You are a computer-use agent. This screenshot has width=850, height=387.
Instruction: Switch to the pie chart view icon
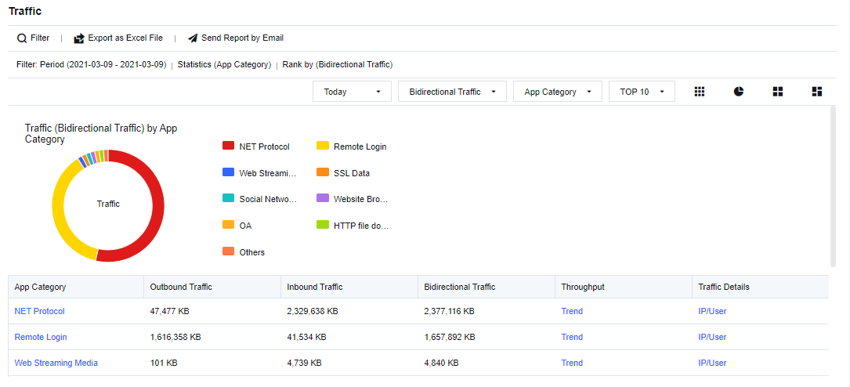[x=739, y=92]
